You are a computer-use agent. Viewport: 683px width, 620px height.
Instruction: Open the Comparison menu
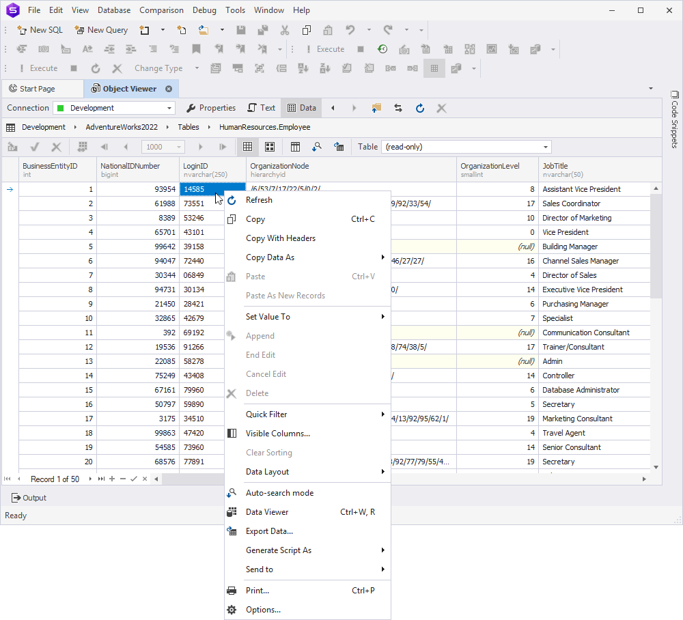(x=161, y=10)
